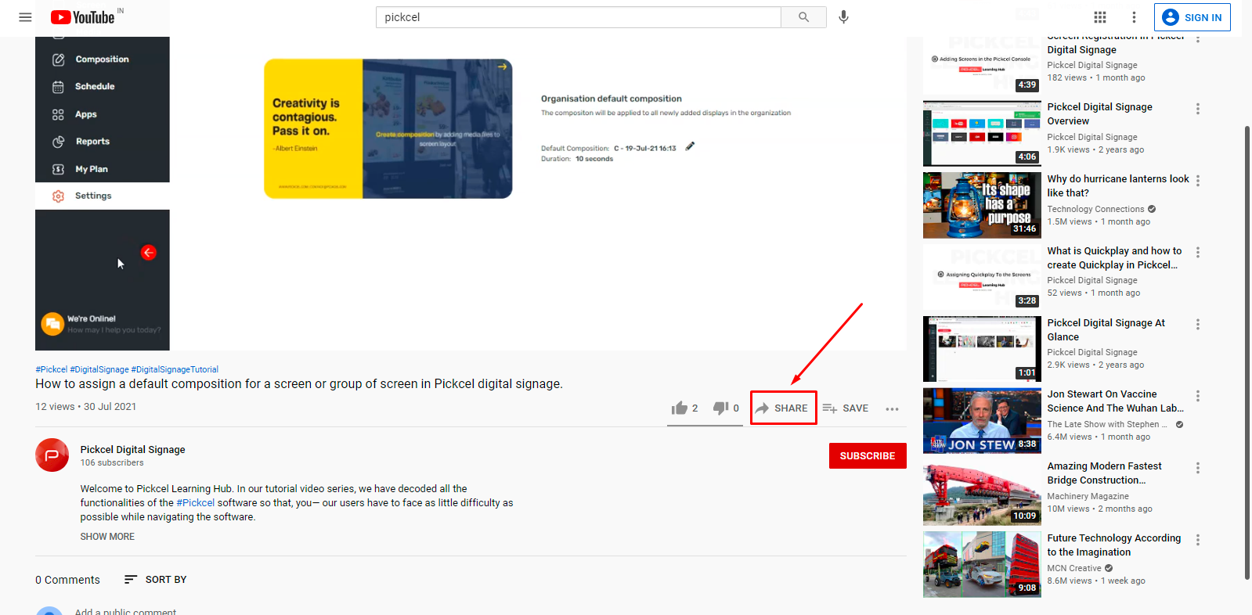
Task: Click in the search box containing pickcel
Action: 578,17
